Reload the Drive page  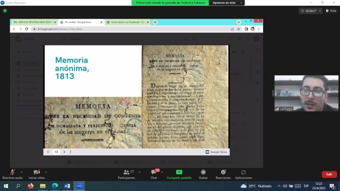pyautogui.click(x=27, y=29)
